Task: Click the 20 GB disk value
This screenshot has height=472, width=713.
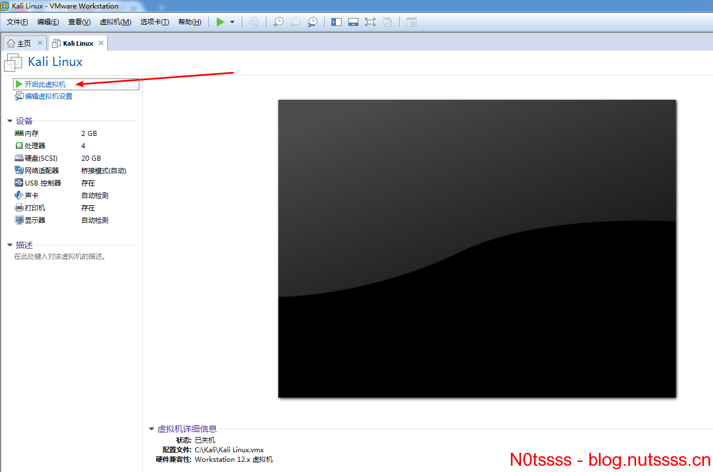Action: tap(91, 158)
